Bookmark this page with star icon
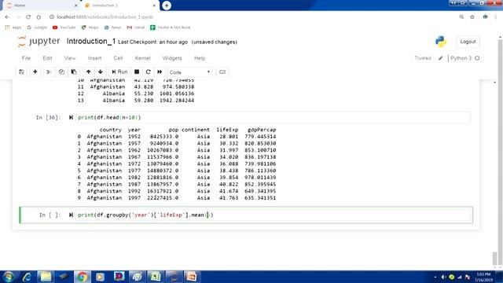 [472, 17]
